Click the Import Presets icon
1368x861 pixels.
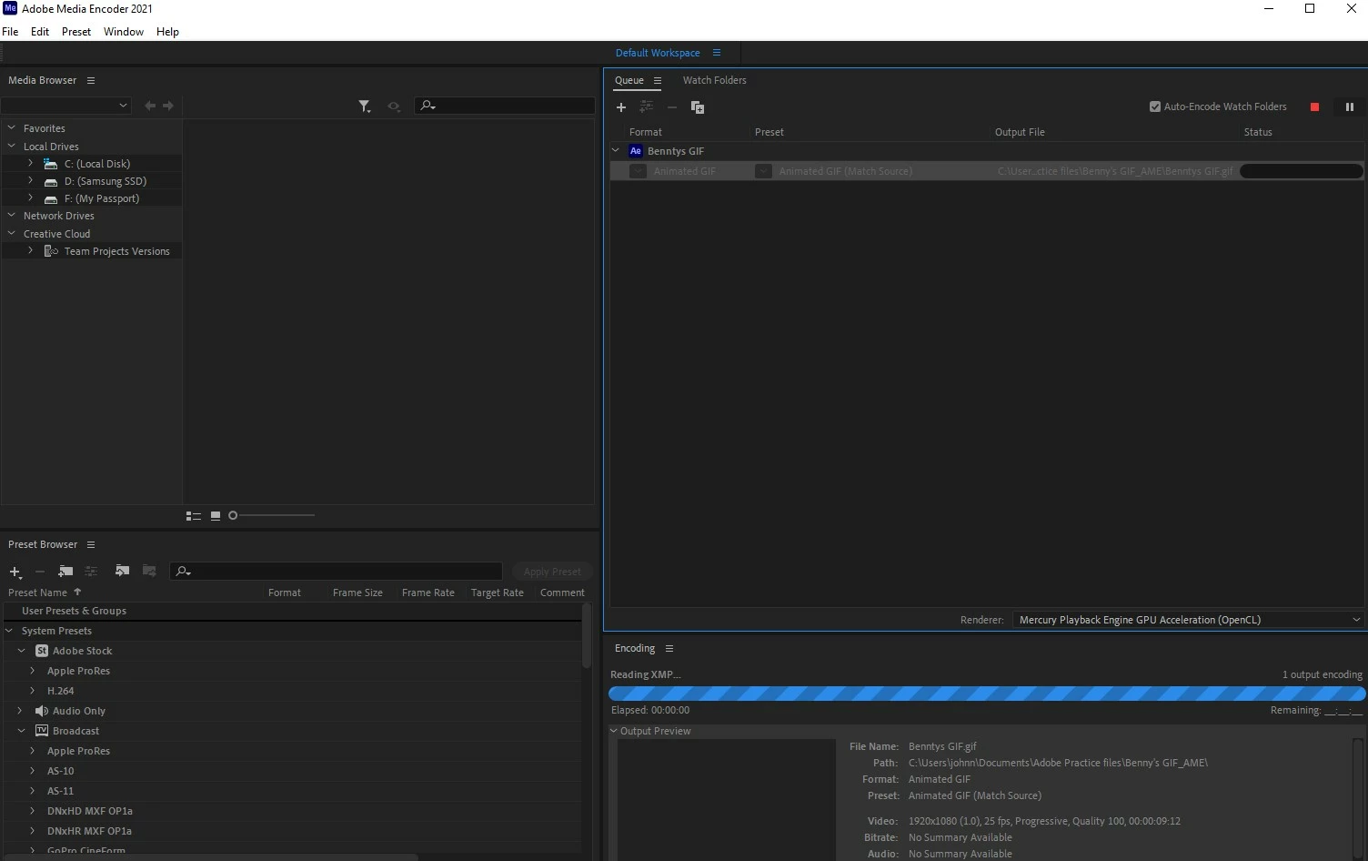122,572
